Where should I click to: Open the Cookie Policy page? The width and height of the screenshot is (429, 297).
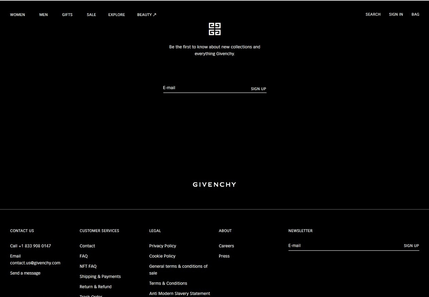162,256
